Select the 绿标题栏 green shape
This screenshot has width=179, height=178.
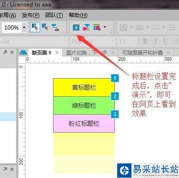84,105
